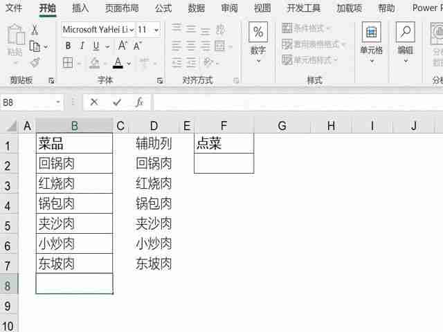443x332 pixels.
Task: Select column F header
Action: [x=224, y=126]
